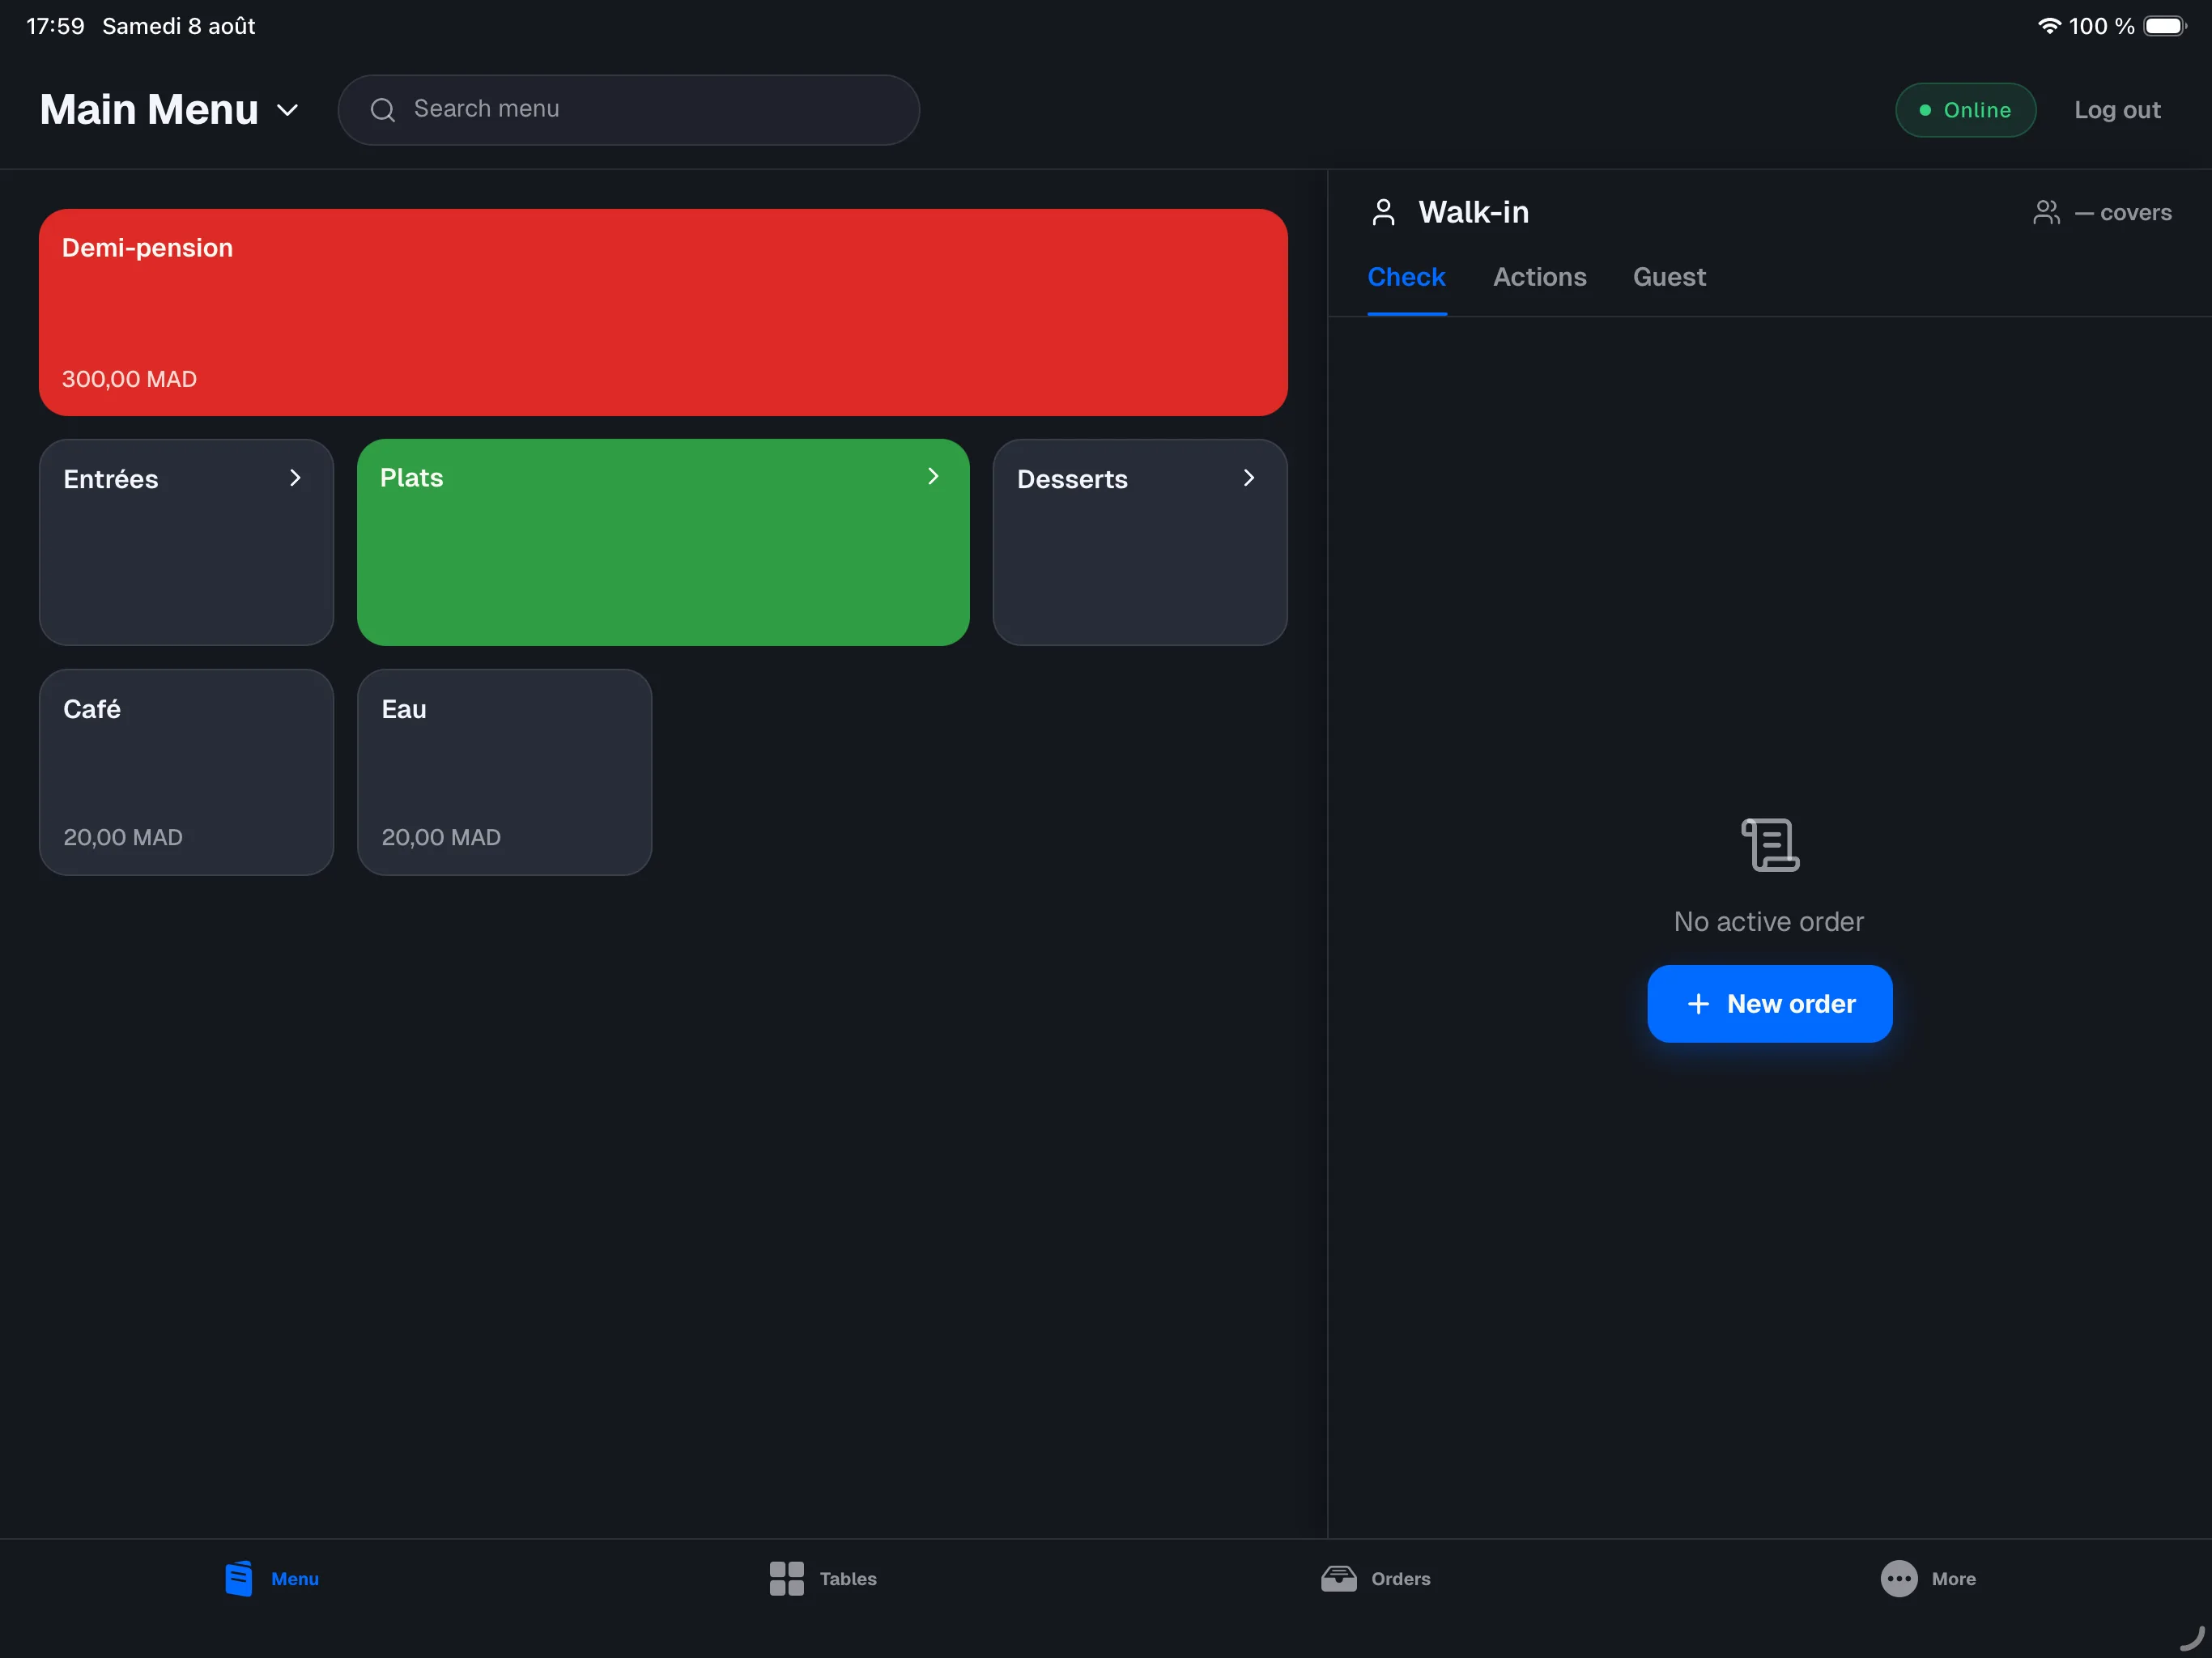
Task: Open the Orders tray icon
Action: (1338, 1578)
